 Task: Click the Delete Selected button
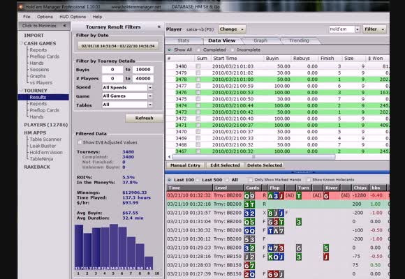click(265, 165)
